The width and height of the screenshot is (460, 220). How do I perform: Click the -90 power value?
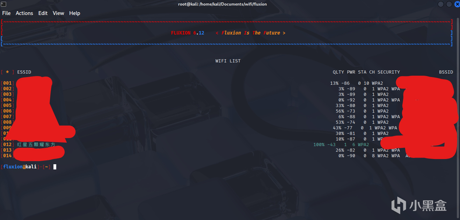pyautogui.click(x=351, y=156)
